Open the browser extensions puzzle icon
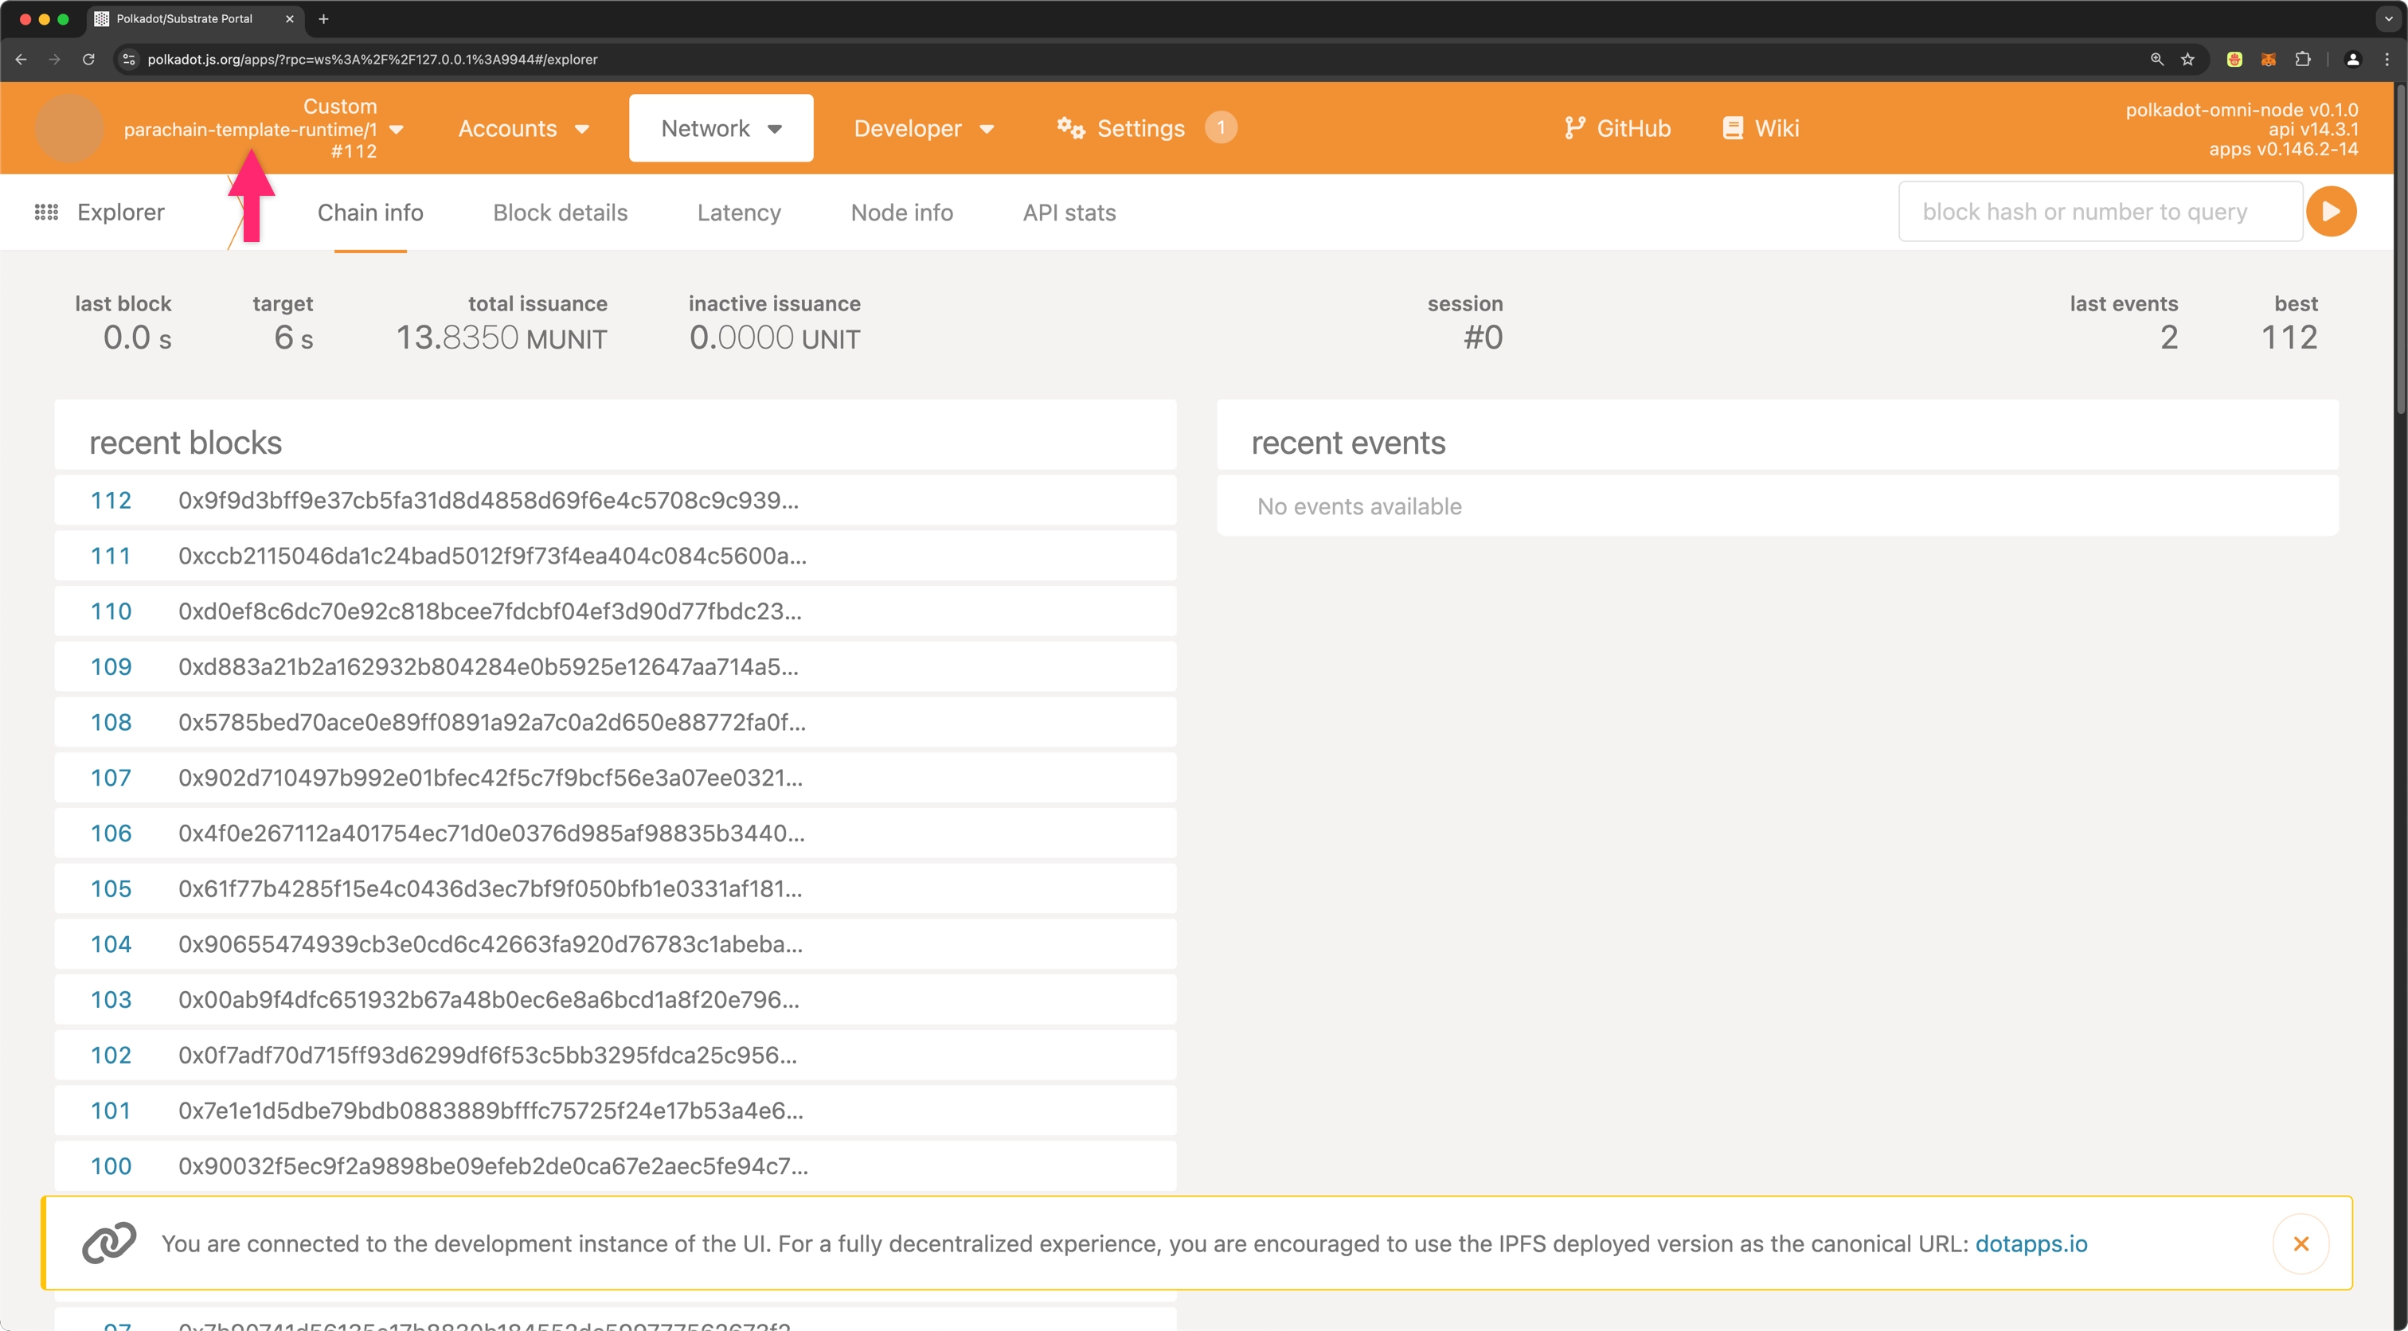Screen dimensions: 2408x1331 2302,59
